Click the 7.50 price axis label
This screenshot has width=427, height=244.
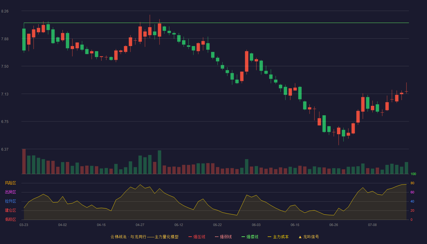[x=5, y=66]
